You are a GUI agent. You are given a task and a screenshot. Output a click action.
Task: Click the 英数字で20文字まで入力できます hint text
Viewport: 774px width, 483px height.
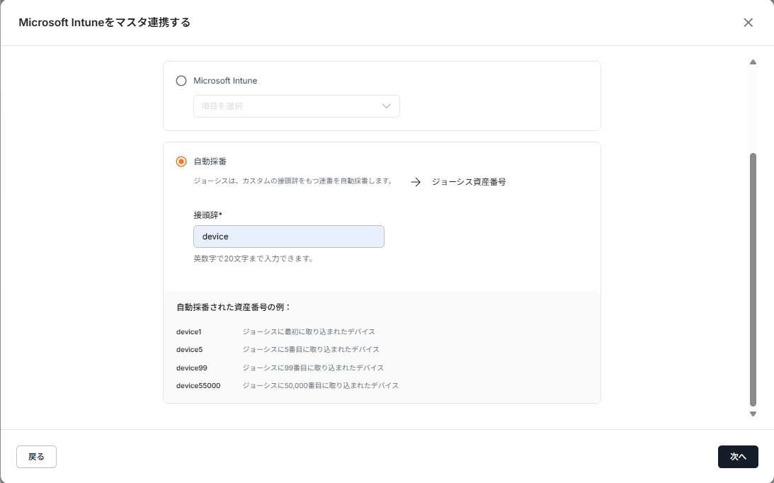[253, 258]
